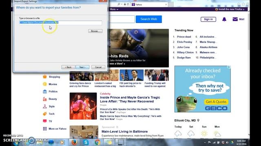Click the Shopping bag icon
This screenshot has height=146, width=261.
[45, 77]
